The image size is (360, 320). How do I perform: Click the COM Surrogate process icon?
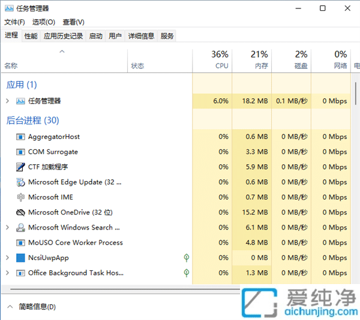(20, 152)
